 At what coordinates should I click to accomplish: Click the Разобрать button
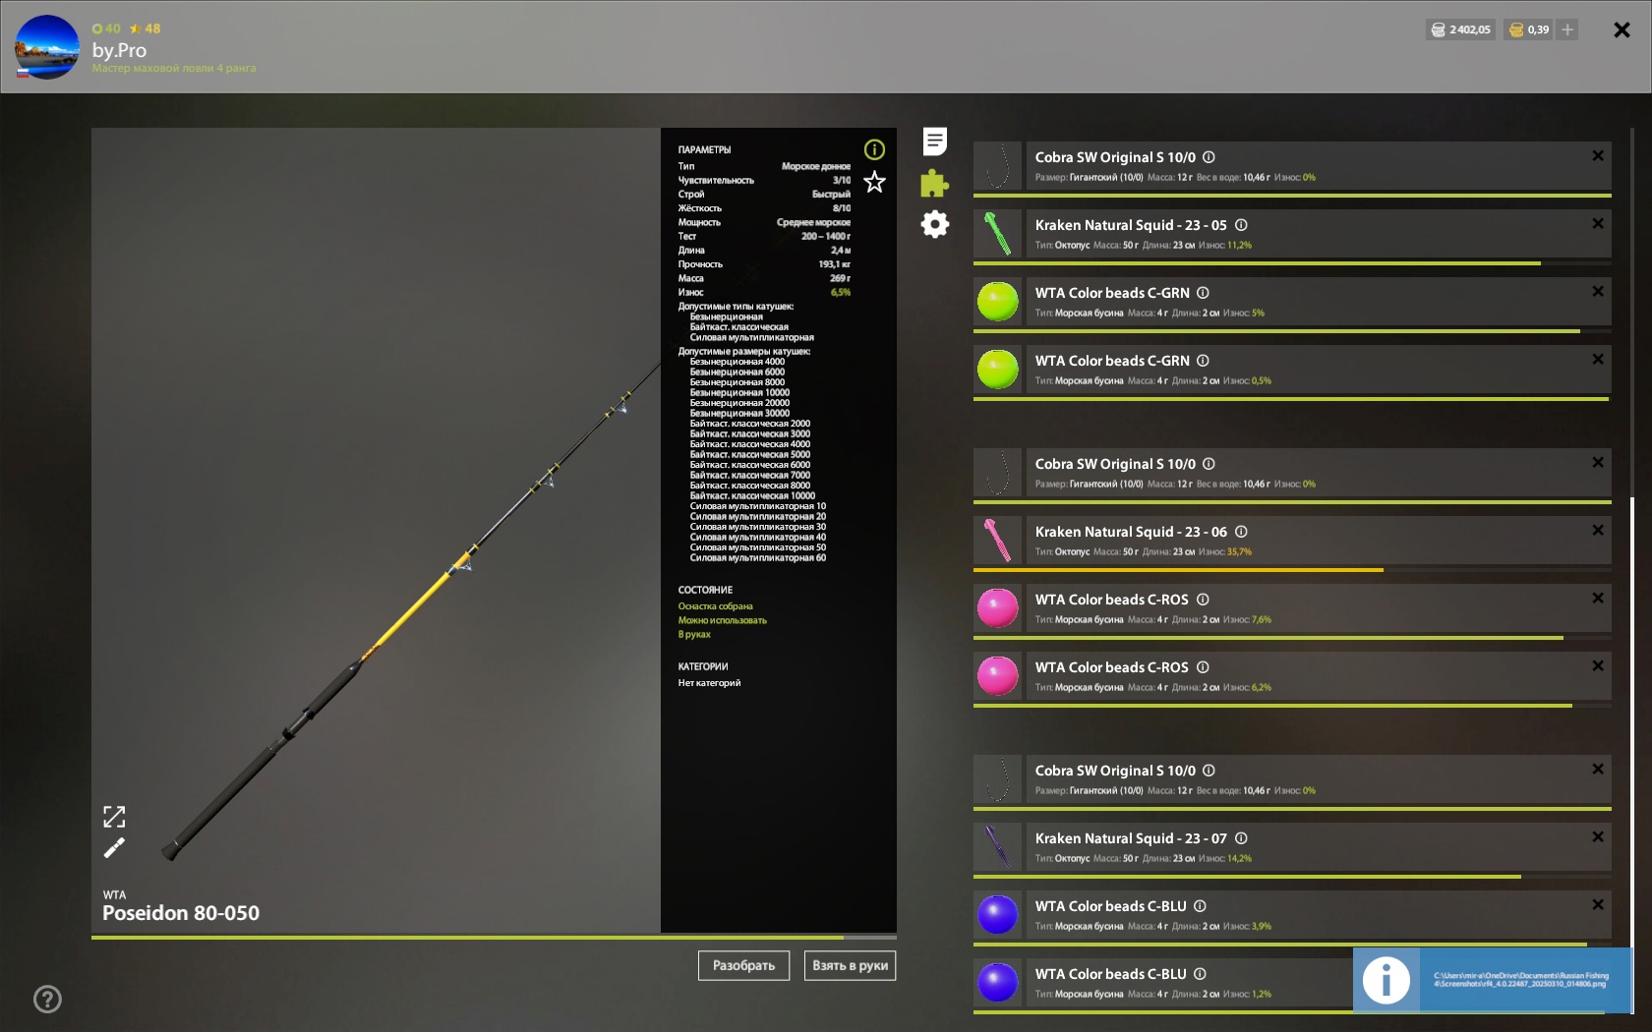click(x=743, y=965)
